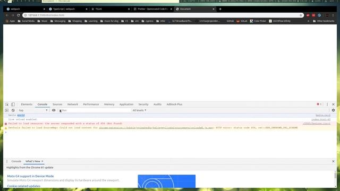This screenshot has height=191, width=340.
Task: Switch to the drawer Console tab
Action: coord(16,161)
